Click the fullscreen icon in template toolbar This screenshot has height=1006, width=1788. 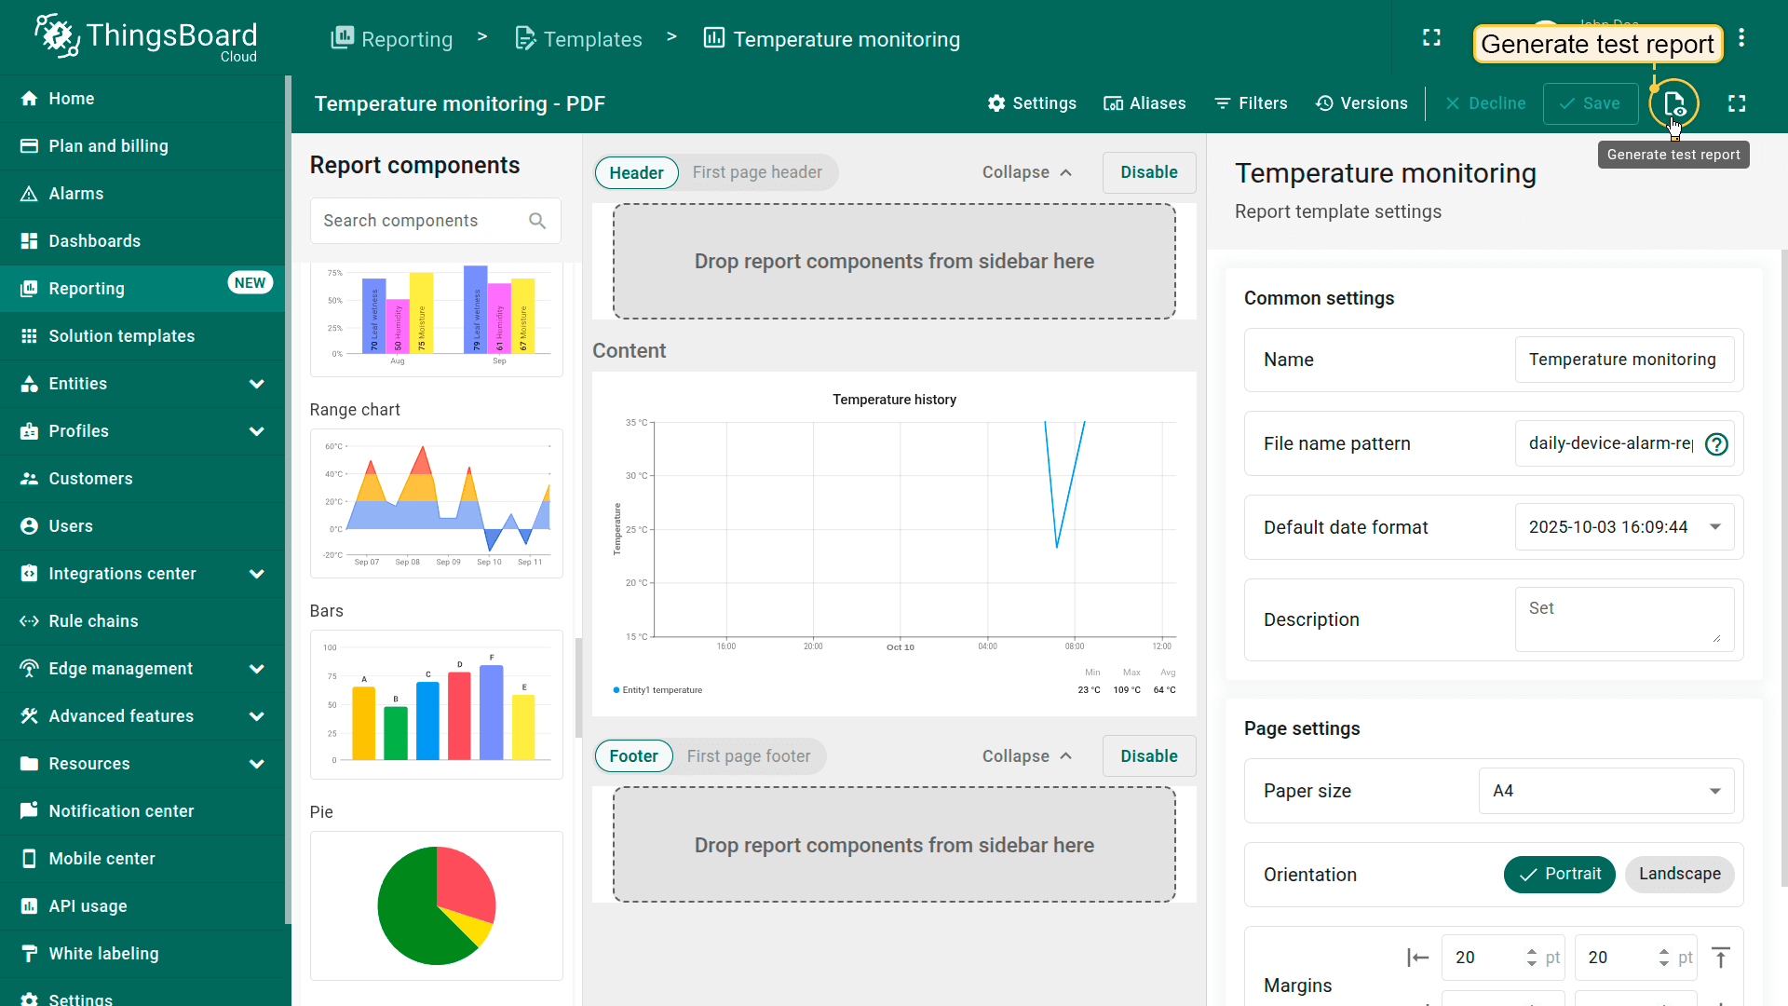click(x=1737, y=103)
